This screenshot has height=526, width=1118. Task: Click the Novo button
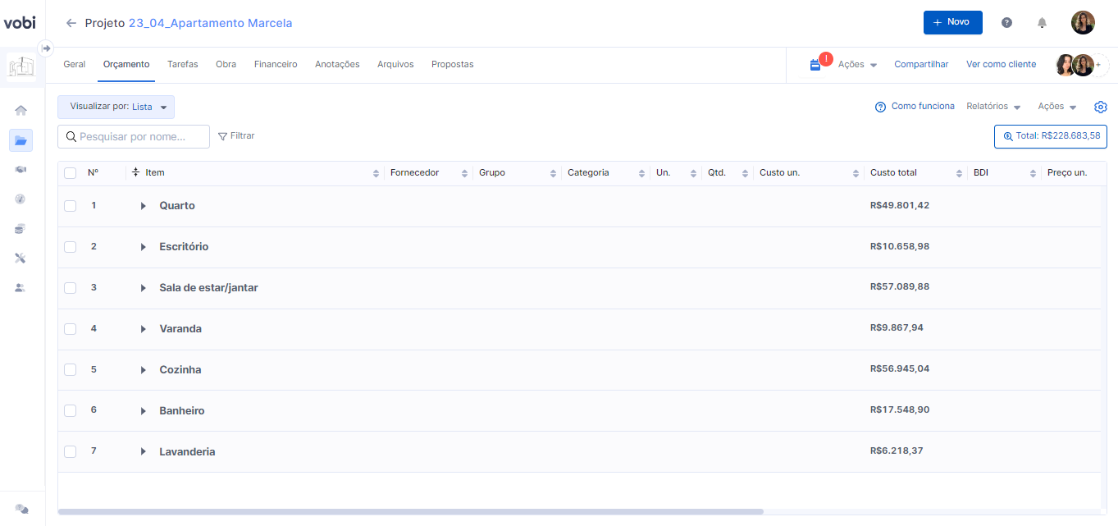[x=952, y=22]
